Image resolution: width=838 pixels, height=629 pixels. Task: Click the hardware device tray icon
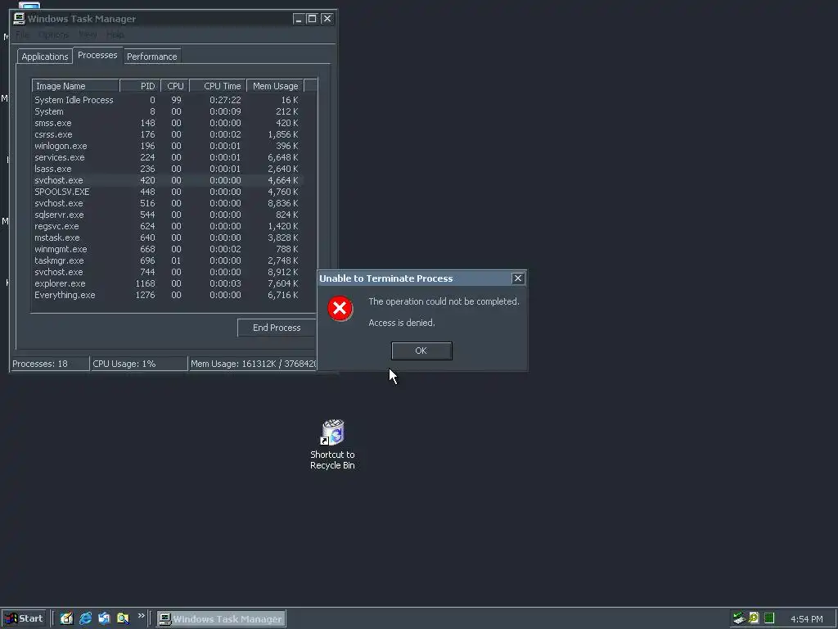coord(739,618)
